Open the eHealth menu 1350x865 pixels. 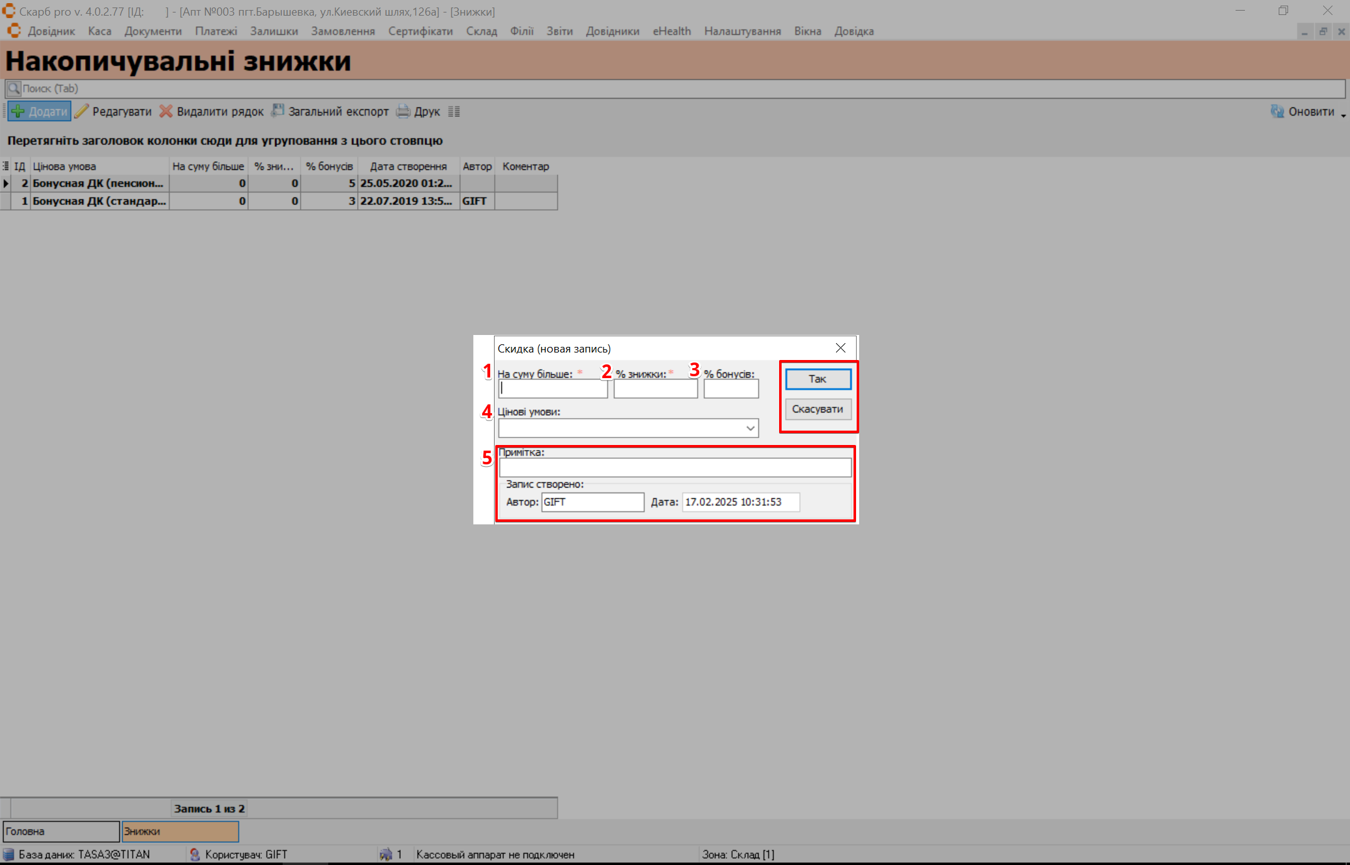(x=672, y=31)
